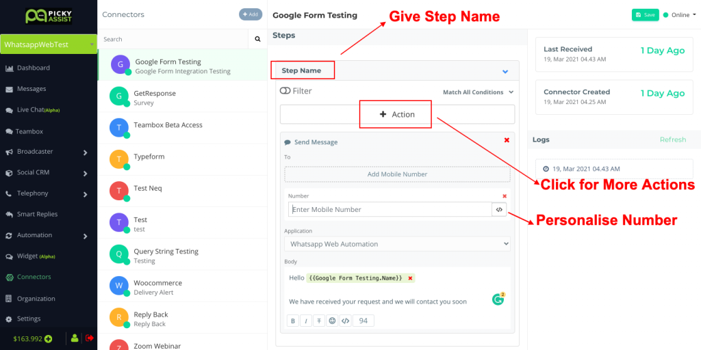Select the Woocommerce connector

pyautogui.click(x=182, y=286)
